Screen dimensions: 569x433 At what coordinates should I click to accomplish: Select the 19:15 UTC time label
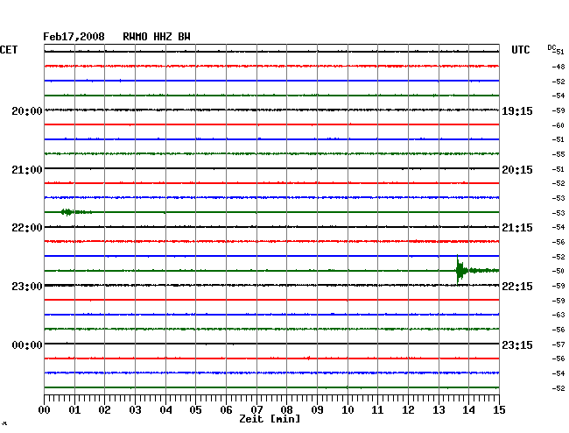517,110
